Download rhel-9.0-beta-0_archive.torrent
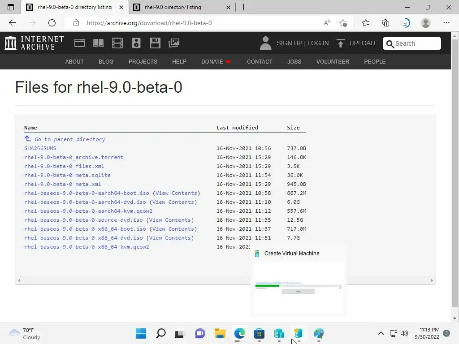Image resolution: width=459 pixels, height=344 pixels. coord(74,157)
